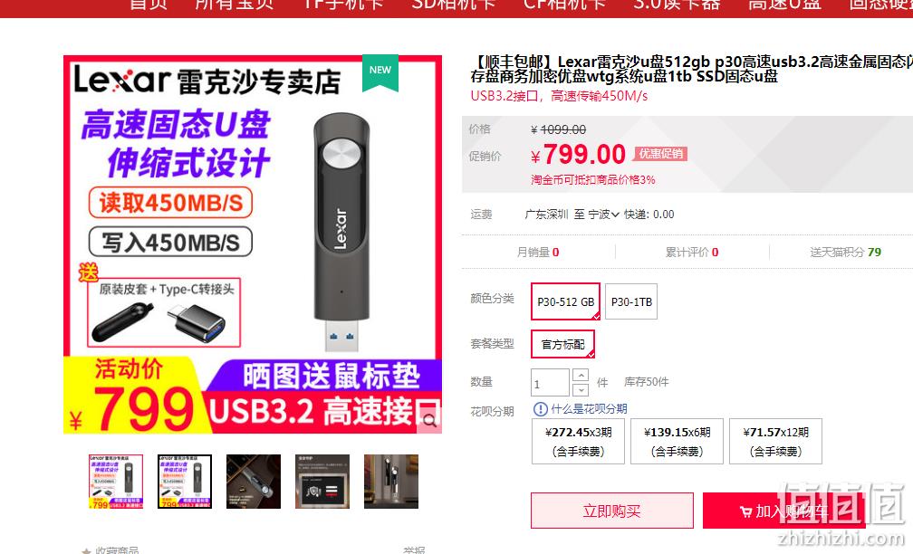The image size is (913, 554).
Task: Click the quantity input field
Action: 550,383
